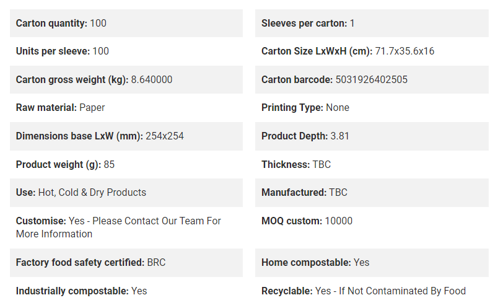The height and width of the screenshot is (308, 498).
Task: Select the Home compostable Yes row
Action: click(372, 263)
